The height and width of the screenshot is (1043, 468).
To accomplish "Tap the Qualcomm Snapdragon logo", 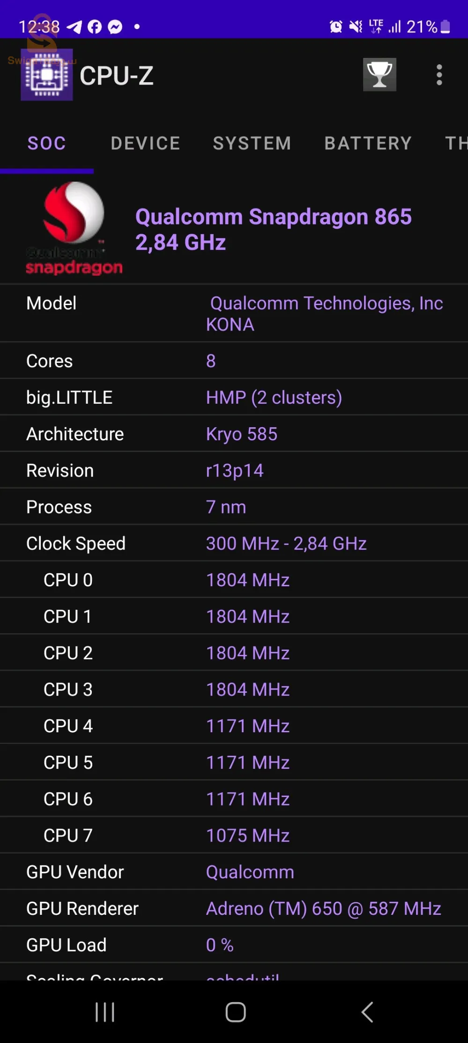I will point(74,228).
